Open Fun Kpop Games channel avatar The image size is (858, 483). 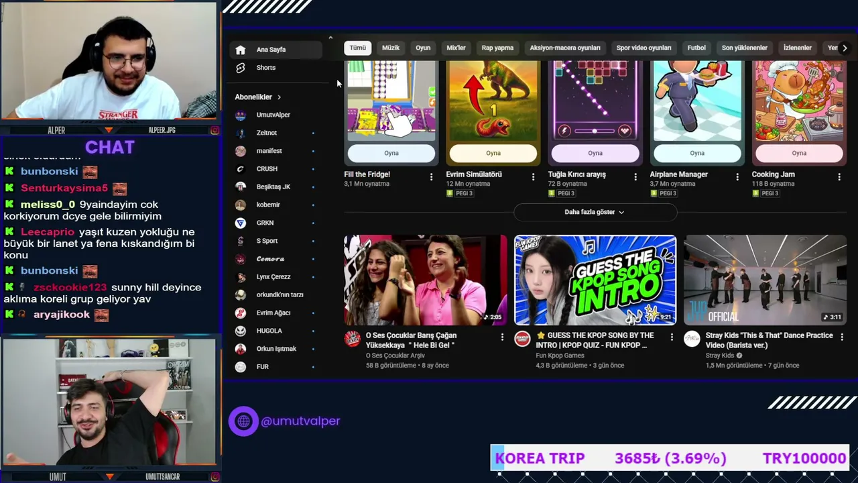522,339
